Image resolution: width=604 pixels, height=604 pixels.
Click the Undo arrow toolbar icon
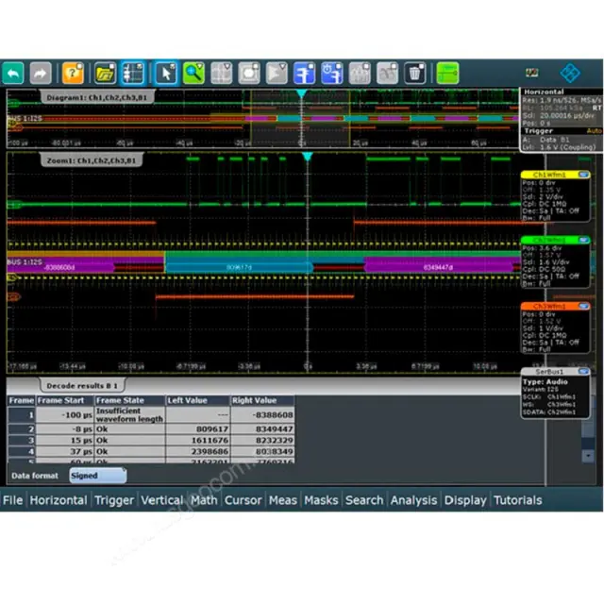[13, 73]
